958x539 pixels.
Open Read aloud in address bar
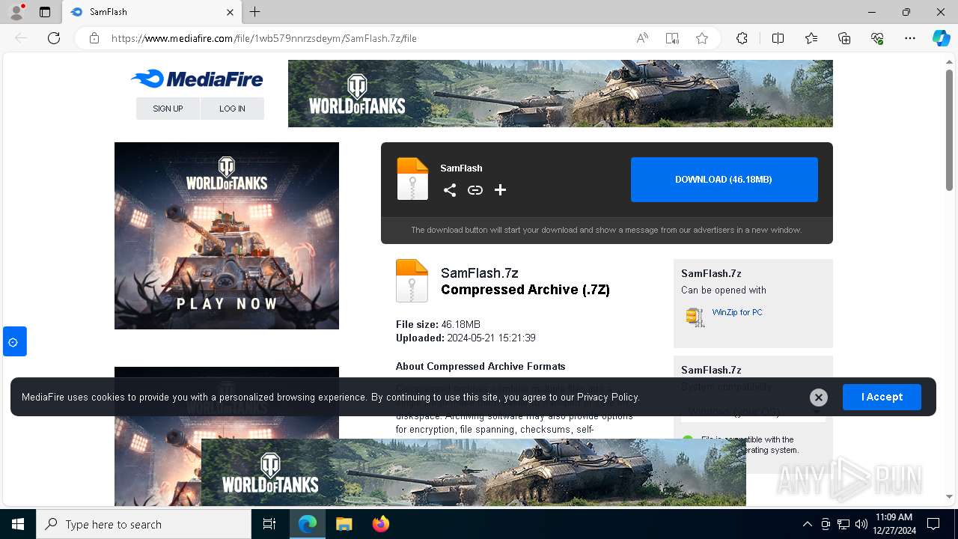642,38
